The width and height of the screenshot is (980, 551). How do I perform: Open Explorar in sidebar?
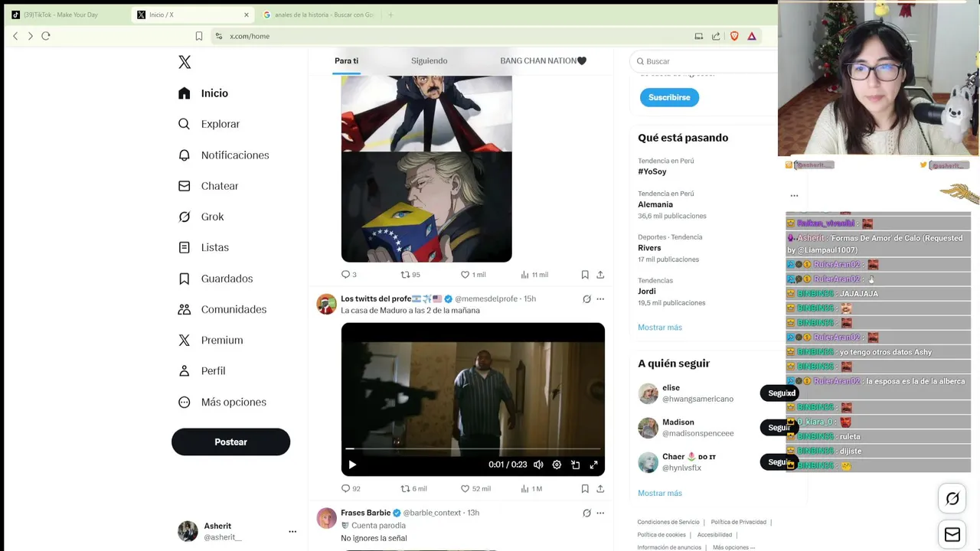(209, 124)
